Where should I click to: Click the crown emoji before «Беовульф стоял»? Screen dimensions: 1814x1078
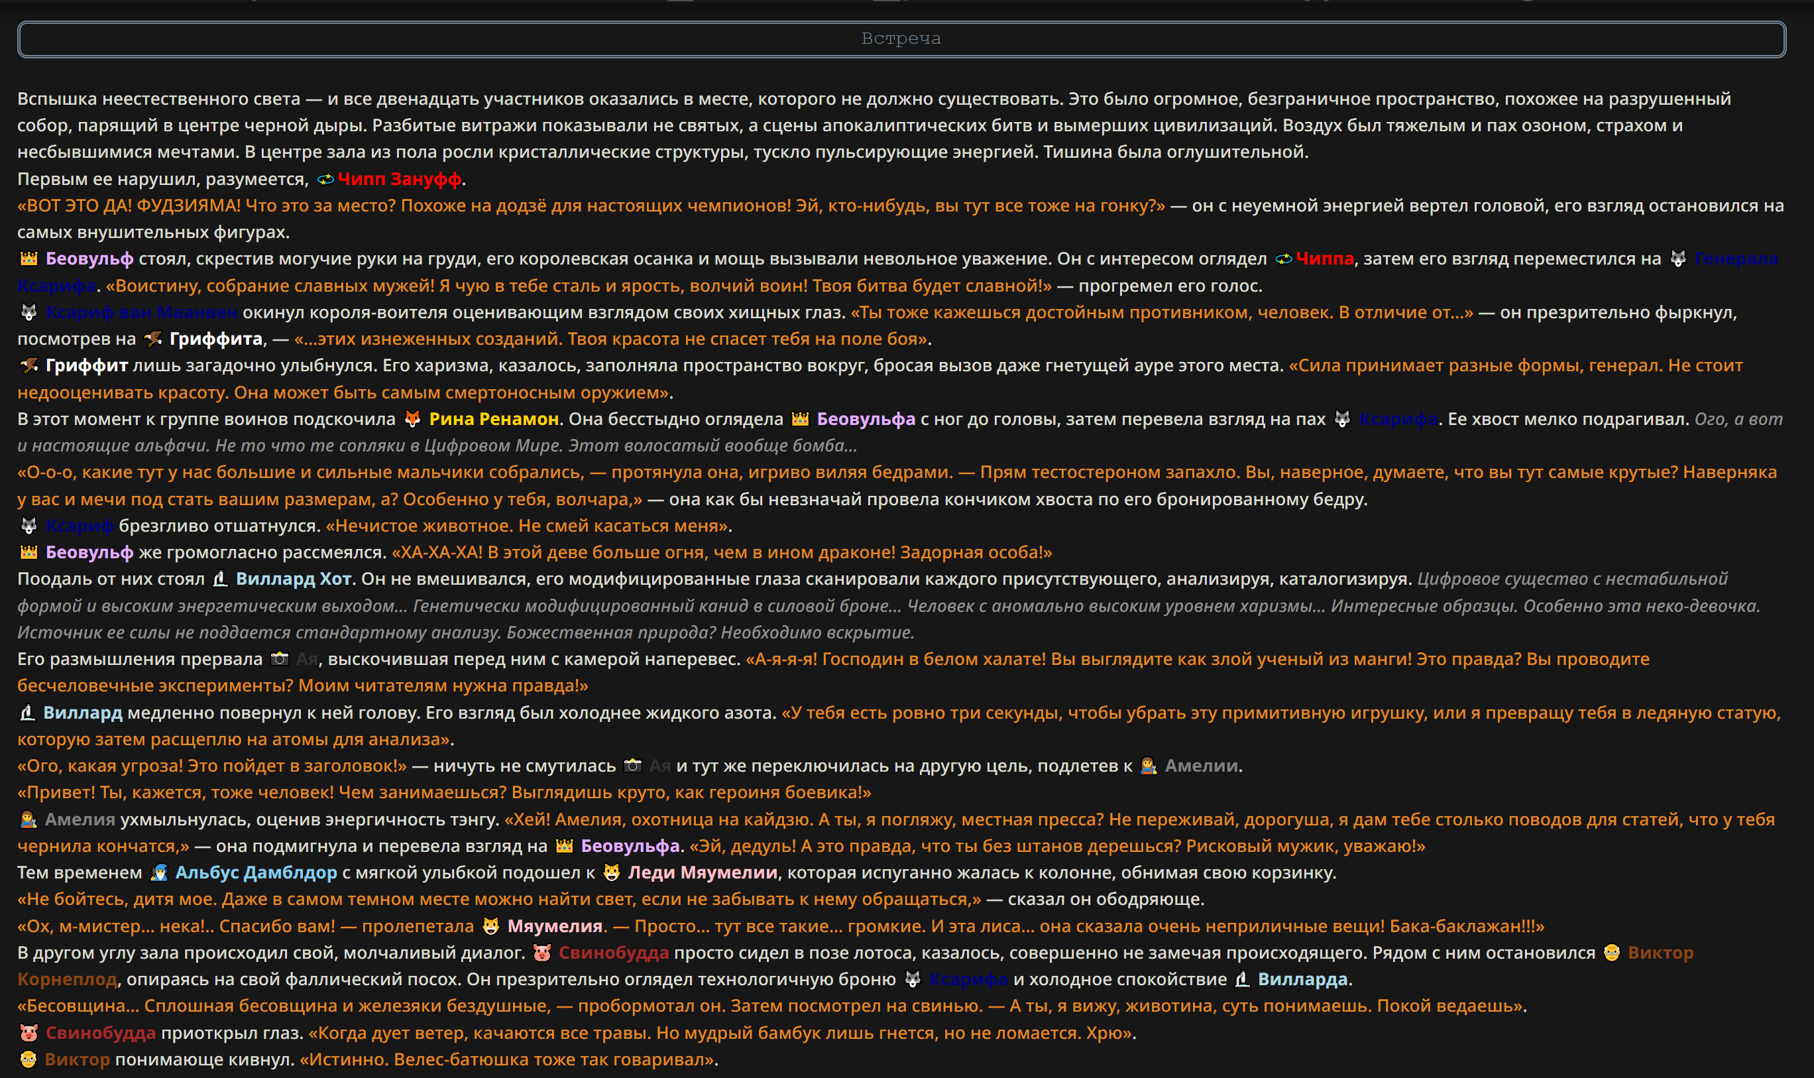tap(28, 259)
